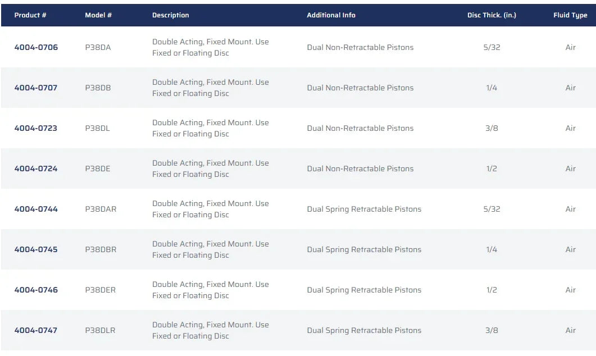Click the Description column header
Viewport: 596px width, 356px height.
tap(171, 15)
